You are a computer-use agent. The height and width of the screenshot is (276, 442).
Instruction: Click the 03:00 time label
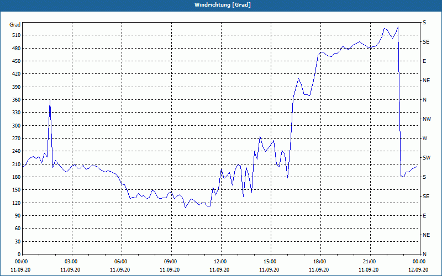click(71, 261)
